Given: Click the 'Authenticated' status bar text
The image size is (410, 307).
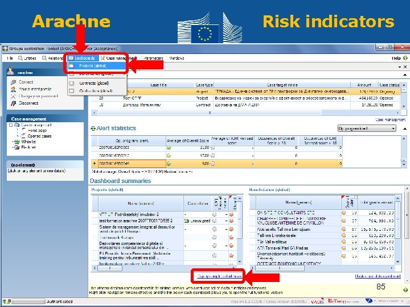Looking at the screenshot, I should 59,301.
